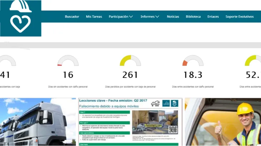Go to Enlaces page

[213, 17]
